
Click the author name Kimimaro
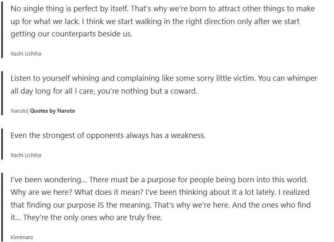coord(22,237)
